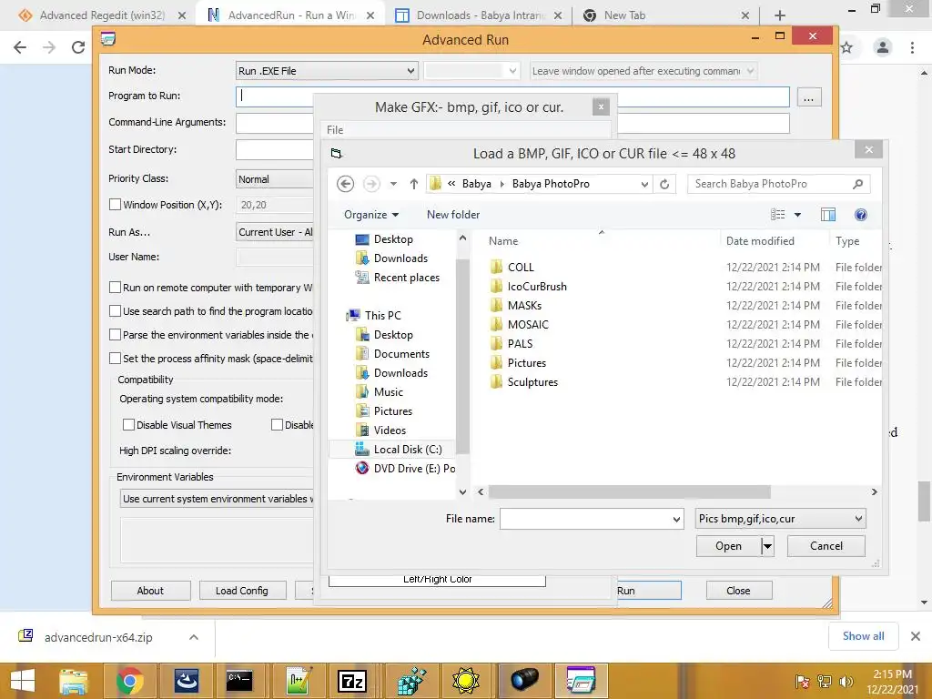The width and height of the screenshot is (932, 699).
Task: Open the Run As dropdown
Action: click(x=275, y=232)
